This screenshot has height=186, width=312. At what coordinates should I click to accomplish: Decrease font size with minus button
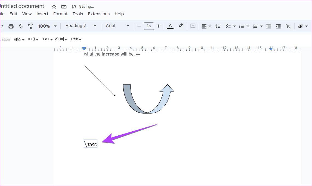pos(139,26)
